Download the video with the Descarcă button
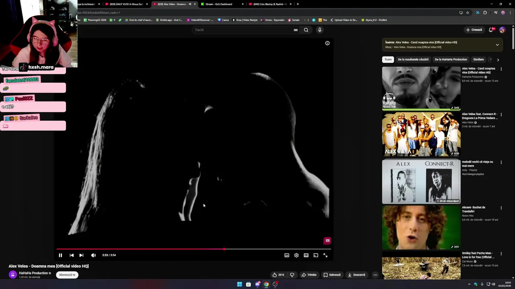 click(x=356, y=275)
